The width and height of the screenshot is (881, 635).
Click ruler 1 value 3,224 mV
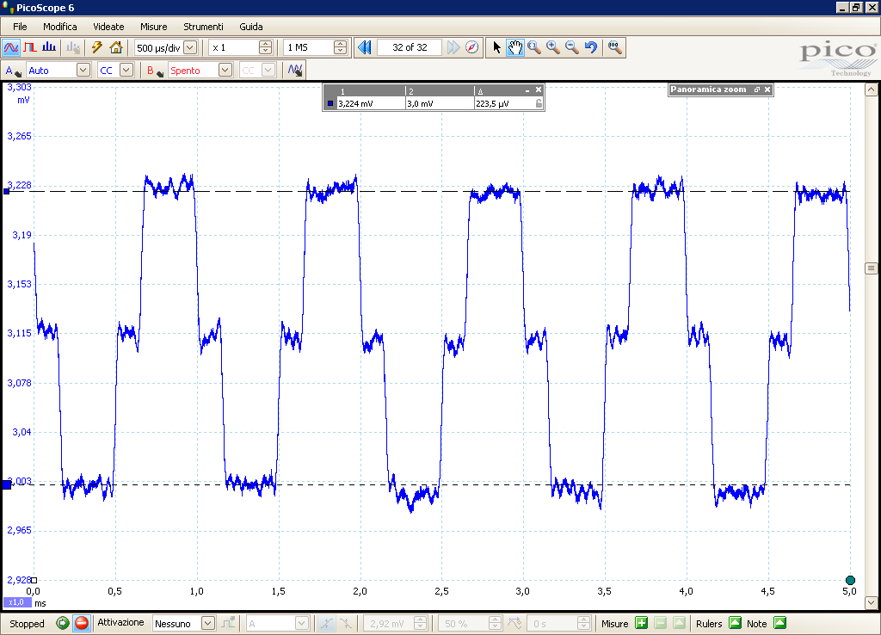click(355, 104)
